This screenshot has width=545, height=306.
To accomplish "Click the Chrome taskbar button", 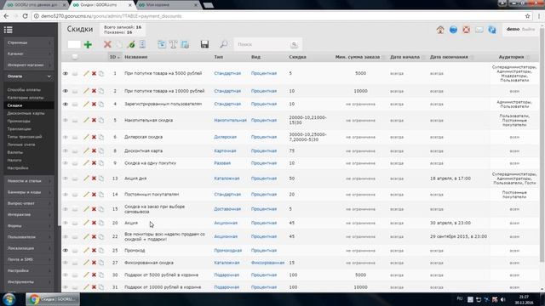I will pos(53,299).
